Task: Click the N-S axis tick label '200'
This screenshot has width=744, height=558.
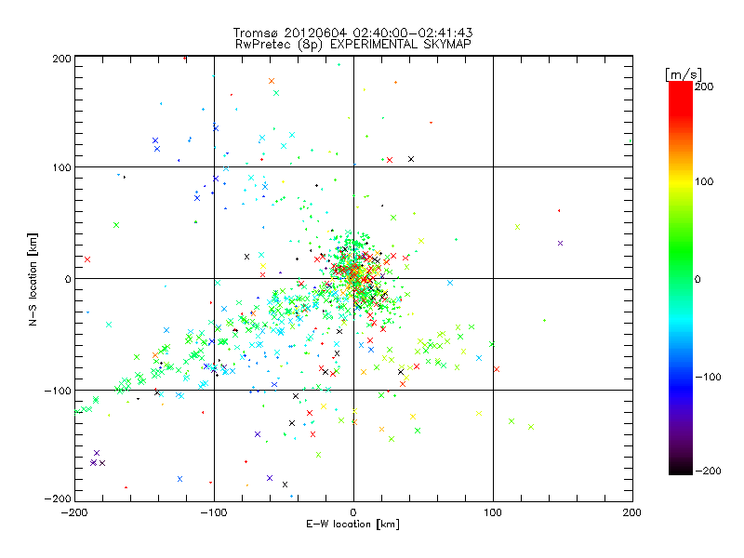Action: click(61, 59)
